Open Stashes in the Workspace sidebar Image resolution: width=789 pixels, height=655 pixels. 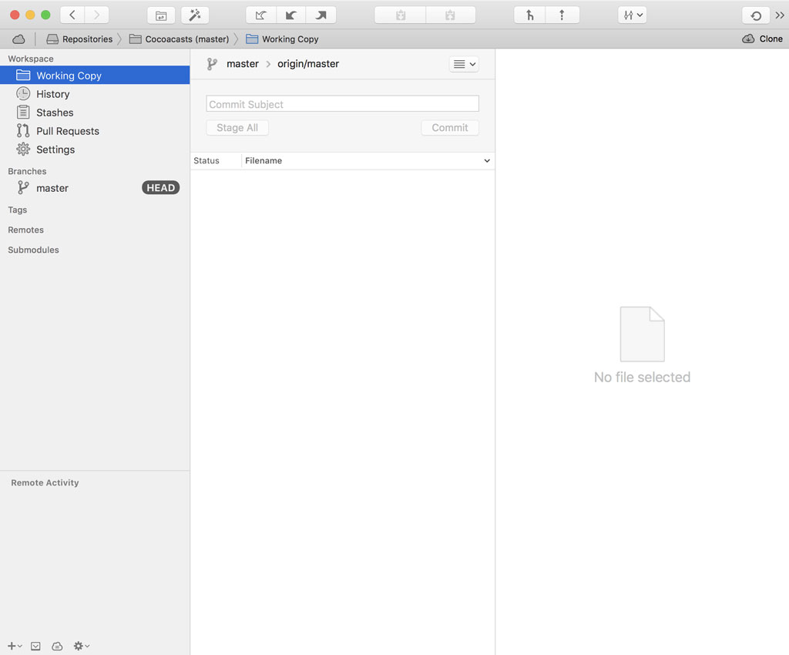pos(55,113)
